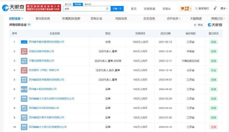The image size is (229, 132).
Task: Click logo icon of 苏州峰峰火火阅九州旅行社
Action: coord(24,99)
